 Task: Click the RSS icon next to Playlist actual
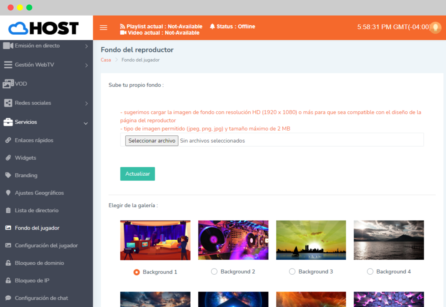point(122,26)
